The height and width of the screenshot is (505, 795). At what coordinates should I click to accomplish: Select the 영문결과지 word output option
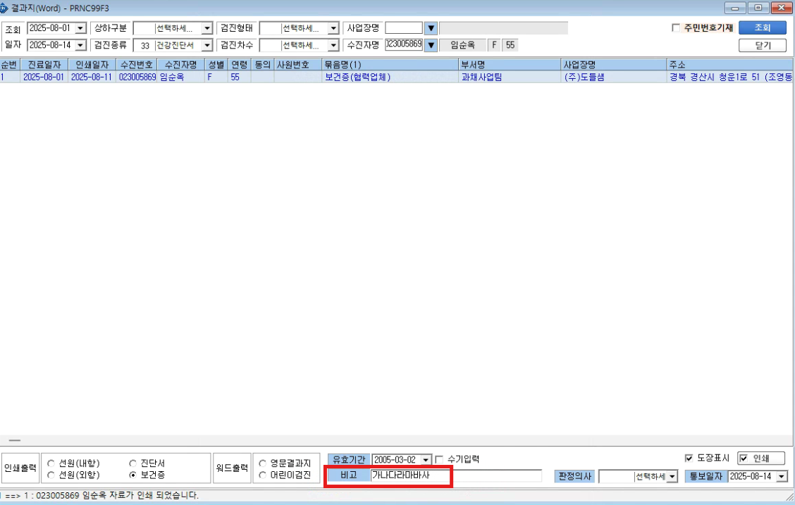[263, 463]
